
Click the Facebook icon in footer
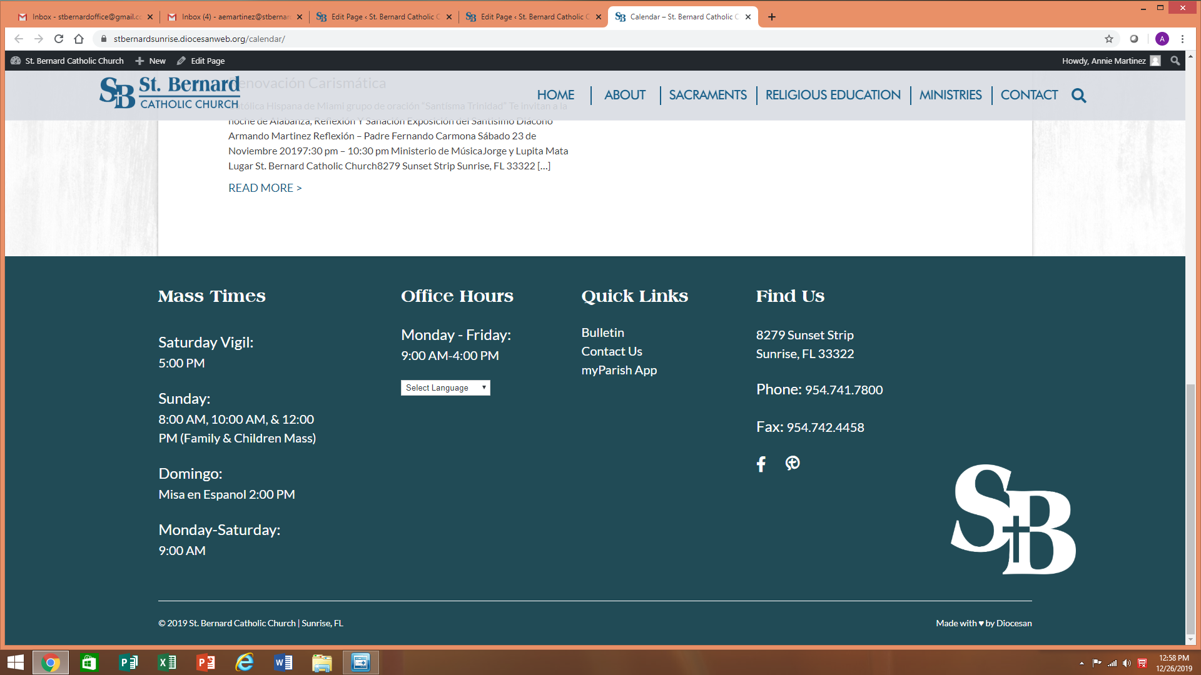pos(761,464)
